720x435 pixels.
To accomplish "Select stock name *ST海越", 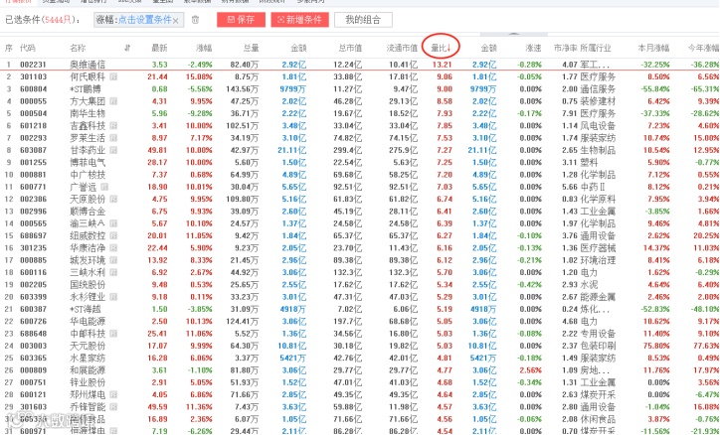I will point(85,309).
